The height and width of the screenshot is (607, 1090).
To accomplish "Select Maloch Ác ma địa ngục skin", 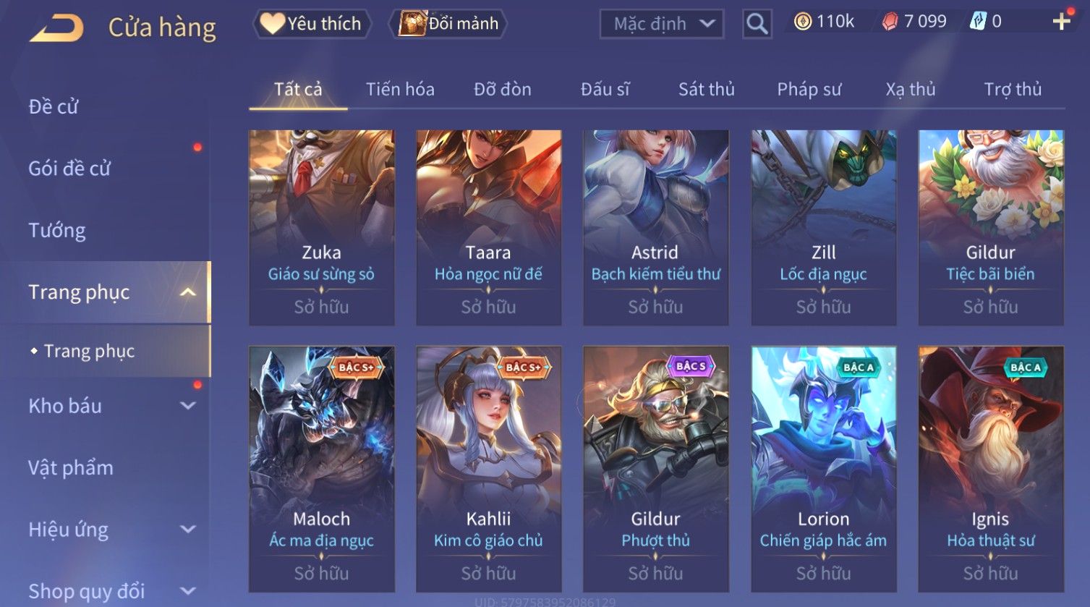I will pyautogui.click(x=322, y=469).
